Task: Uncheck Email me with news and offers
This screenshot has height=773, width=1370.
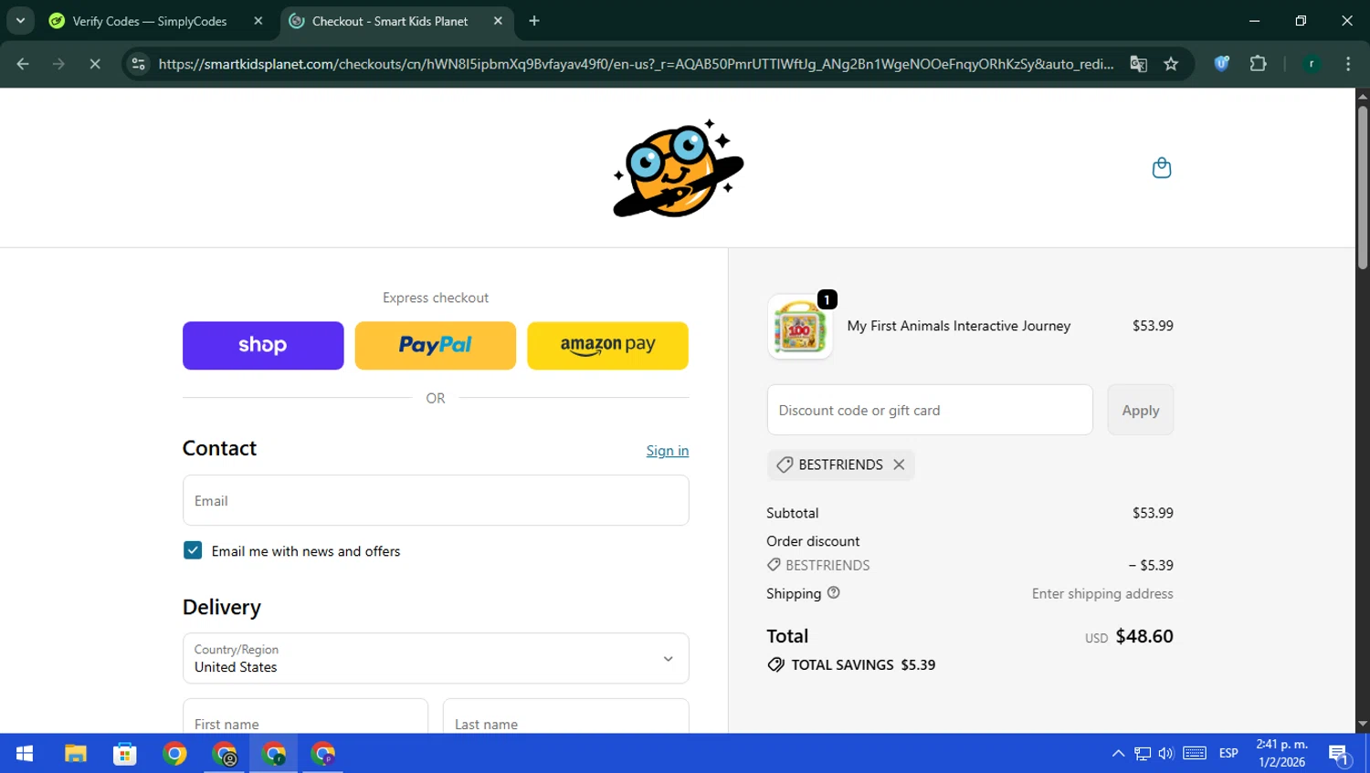Action: pos(193,550)
